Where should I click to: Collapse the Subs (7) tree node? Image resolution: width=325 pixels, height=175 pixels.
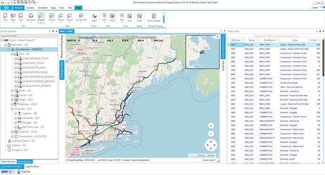(12, 54)
